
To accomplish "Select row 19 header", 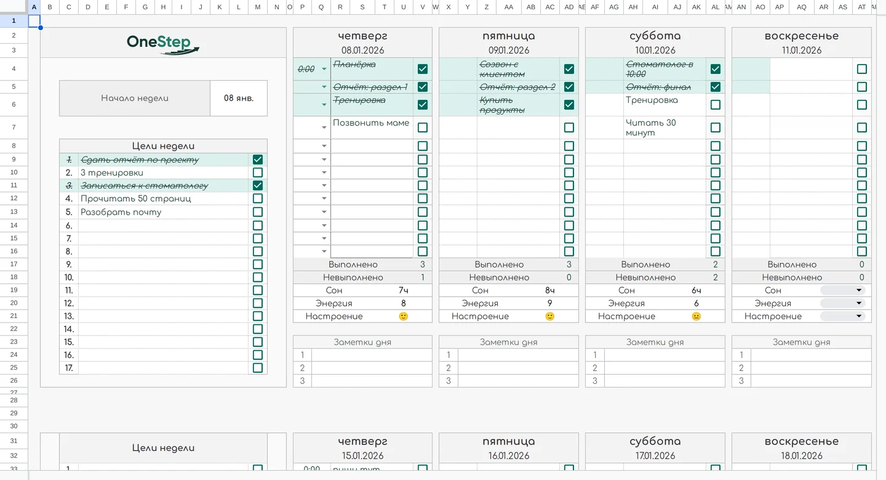I will coord(14,290).
